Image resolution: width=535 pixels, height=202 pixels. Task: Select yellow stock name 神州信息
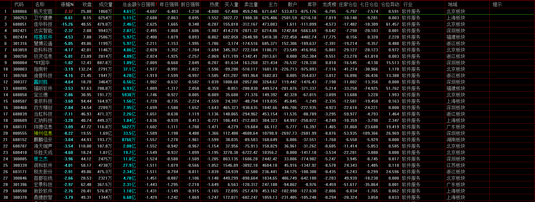pyautogui.click(x=43, y=133)
